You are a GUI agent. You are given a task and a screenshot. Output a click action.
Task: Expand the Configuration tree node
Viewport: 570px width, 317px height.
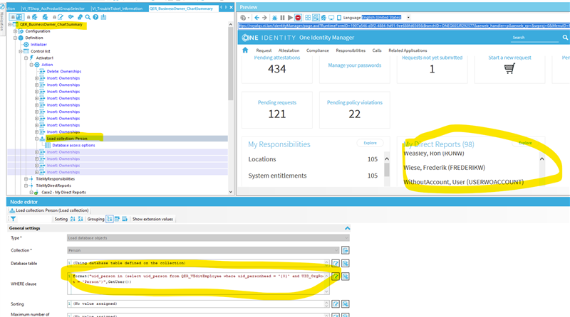pyautogui.click(x=15, y=31)
